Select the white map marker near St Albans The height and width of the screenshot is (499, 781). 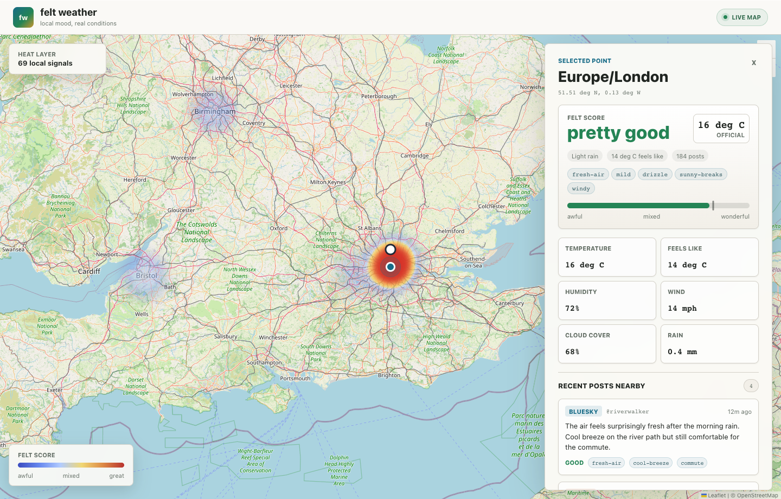390,250
